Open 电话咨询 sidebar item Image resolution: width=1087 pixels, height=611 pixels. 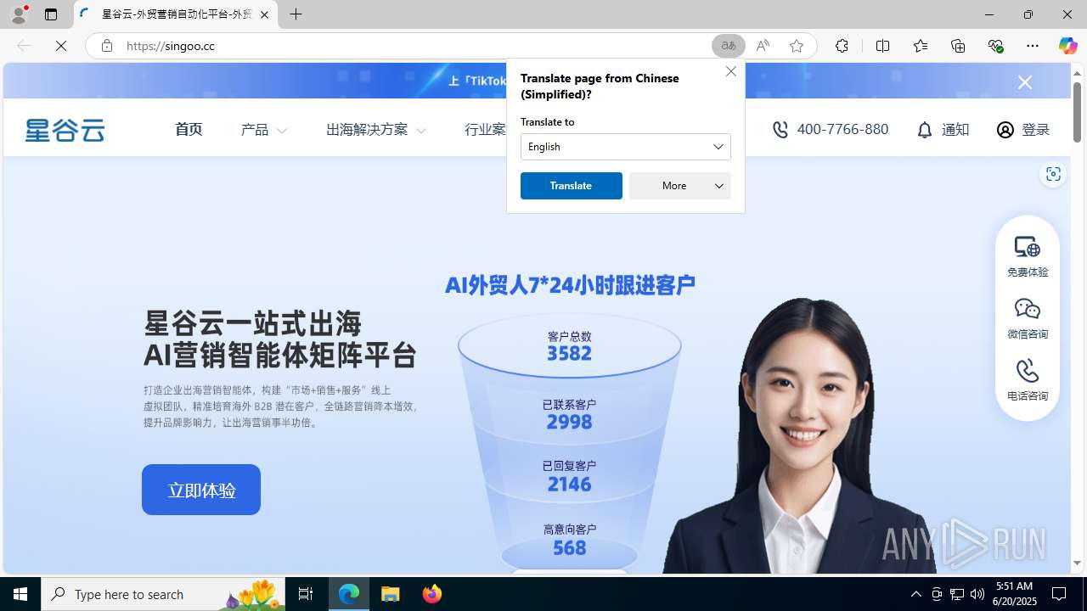[1028, 380]
